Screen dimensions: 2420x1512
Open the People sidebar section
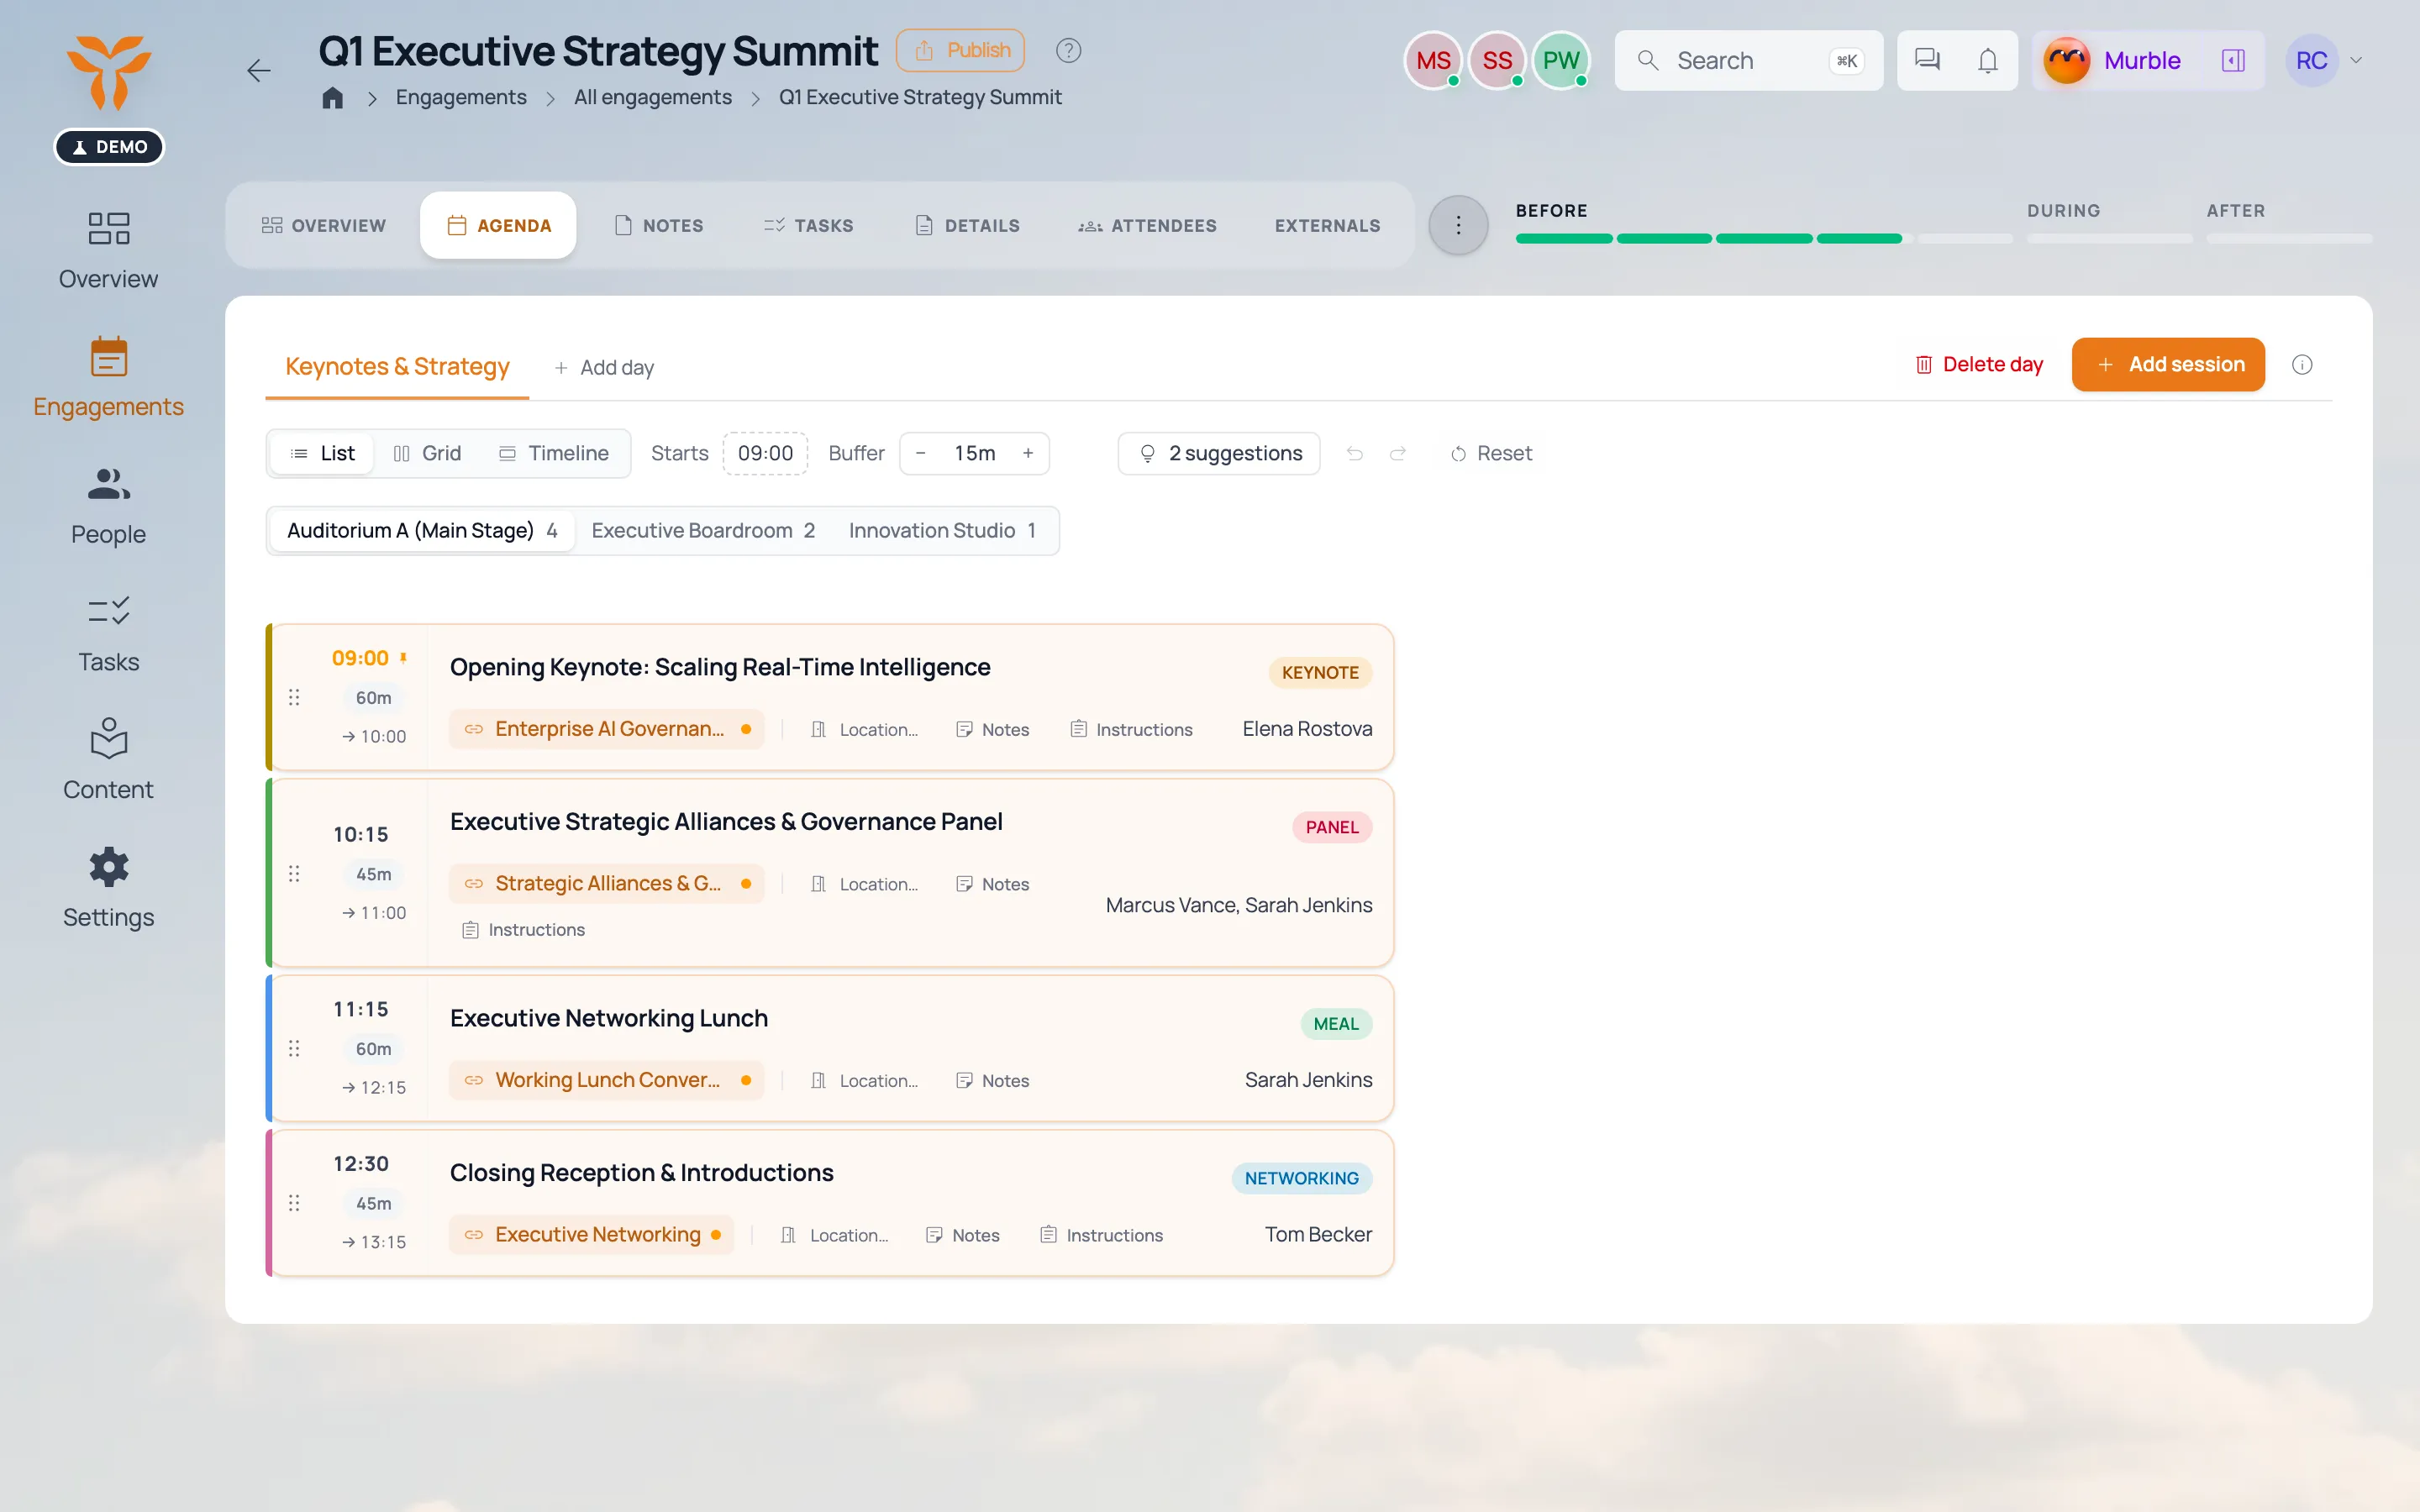(108, 506)
